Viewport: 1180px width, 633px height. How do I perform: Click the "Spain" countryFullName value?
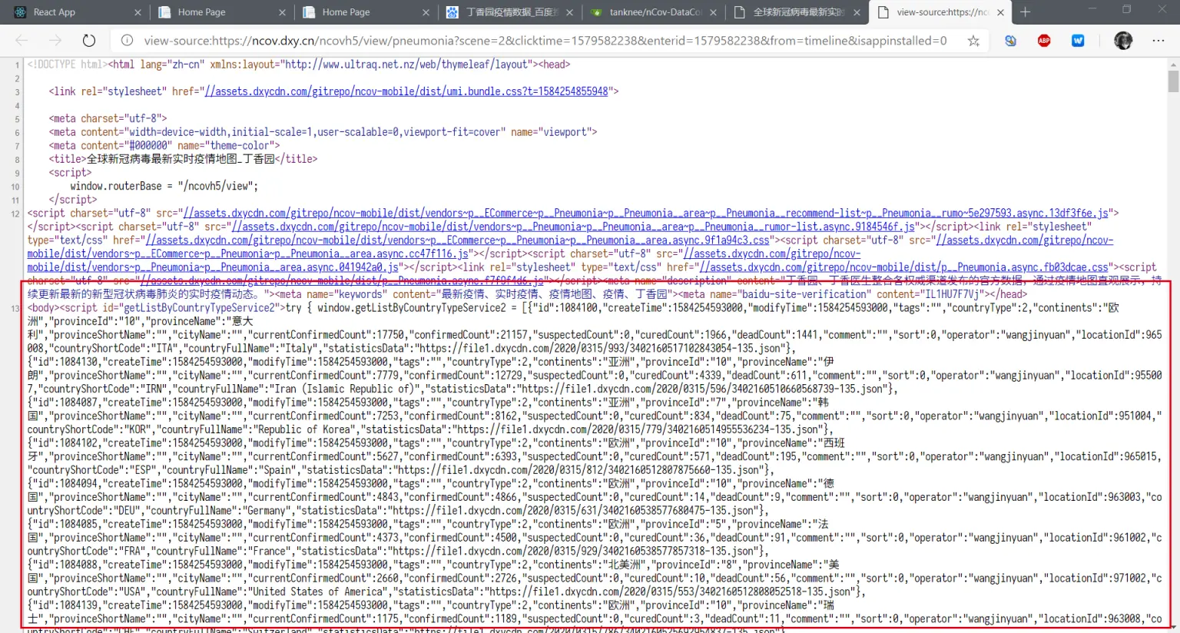[273, 470]
